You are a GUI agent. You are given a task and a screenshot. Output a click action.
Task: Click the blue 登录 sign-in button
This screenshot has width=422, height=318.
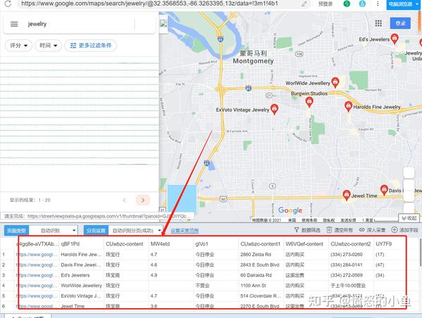pos(400,23)
